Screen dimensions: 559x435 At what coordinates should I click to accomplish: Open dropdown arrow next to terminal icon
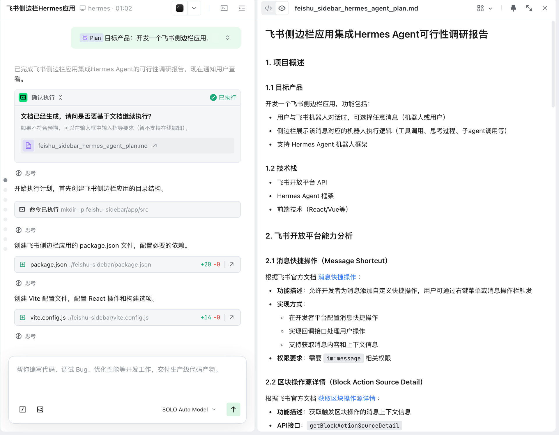tap(194, 8)
